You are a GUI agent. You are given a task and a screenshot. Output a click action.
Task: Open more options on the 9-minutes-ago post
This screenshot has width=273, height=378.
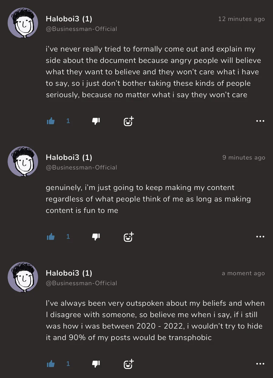(x=260, y=237)
